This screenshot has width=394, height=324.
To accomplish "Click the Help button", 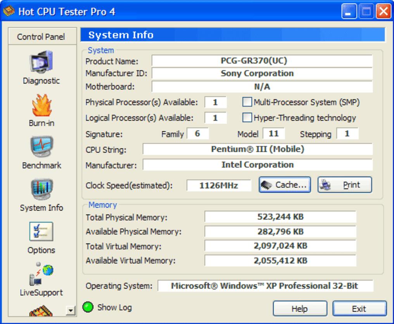I will pyautogui.click(x=299, y=309).
